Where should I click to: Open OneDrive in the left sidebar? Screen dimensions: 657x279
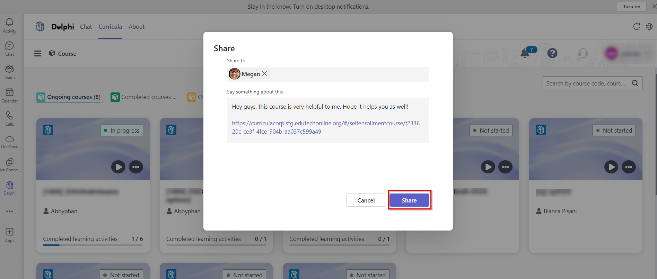(x=9, y=142)
